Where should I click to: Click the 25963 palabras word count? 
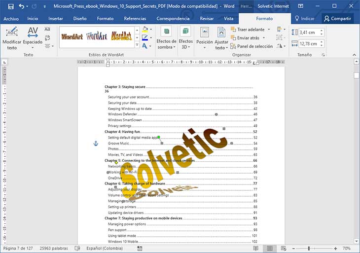54,249
